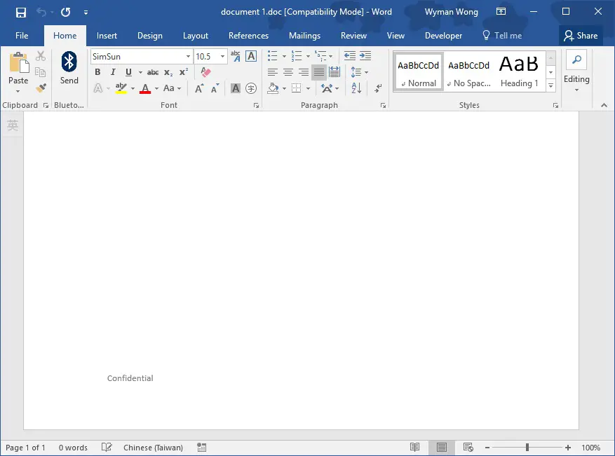Apply the Heading 1 style
The width and height of the screenshot is (615, 456).
click(520, 71)
